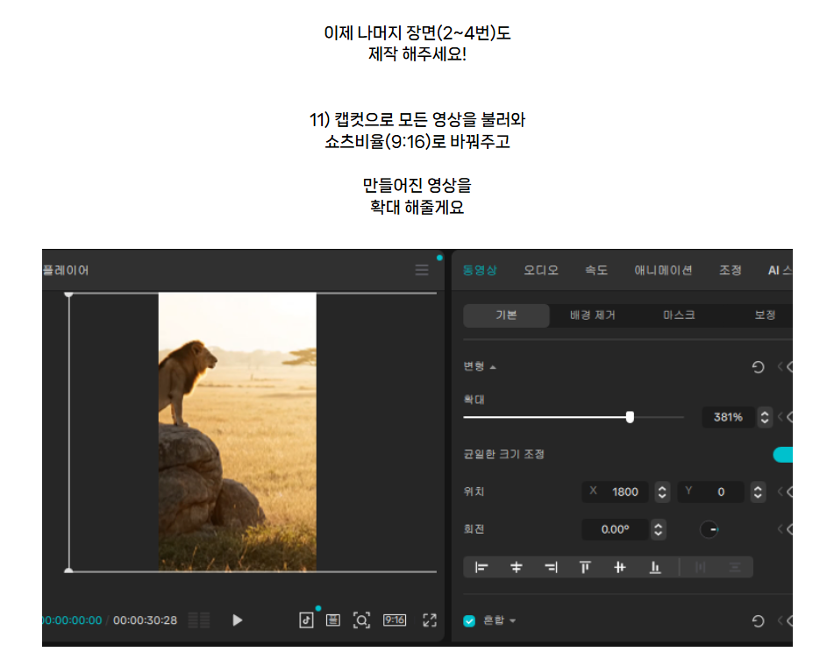Reset the 변형 transform settings

pos(759,366)
